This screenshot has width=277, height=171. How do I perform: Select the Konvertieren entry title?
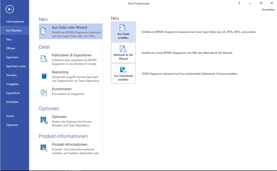click(62, 89)
